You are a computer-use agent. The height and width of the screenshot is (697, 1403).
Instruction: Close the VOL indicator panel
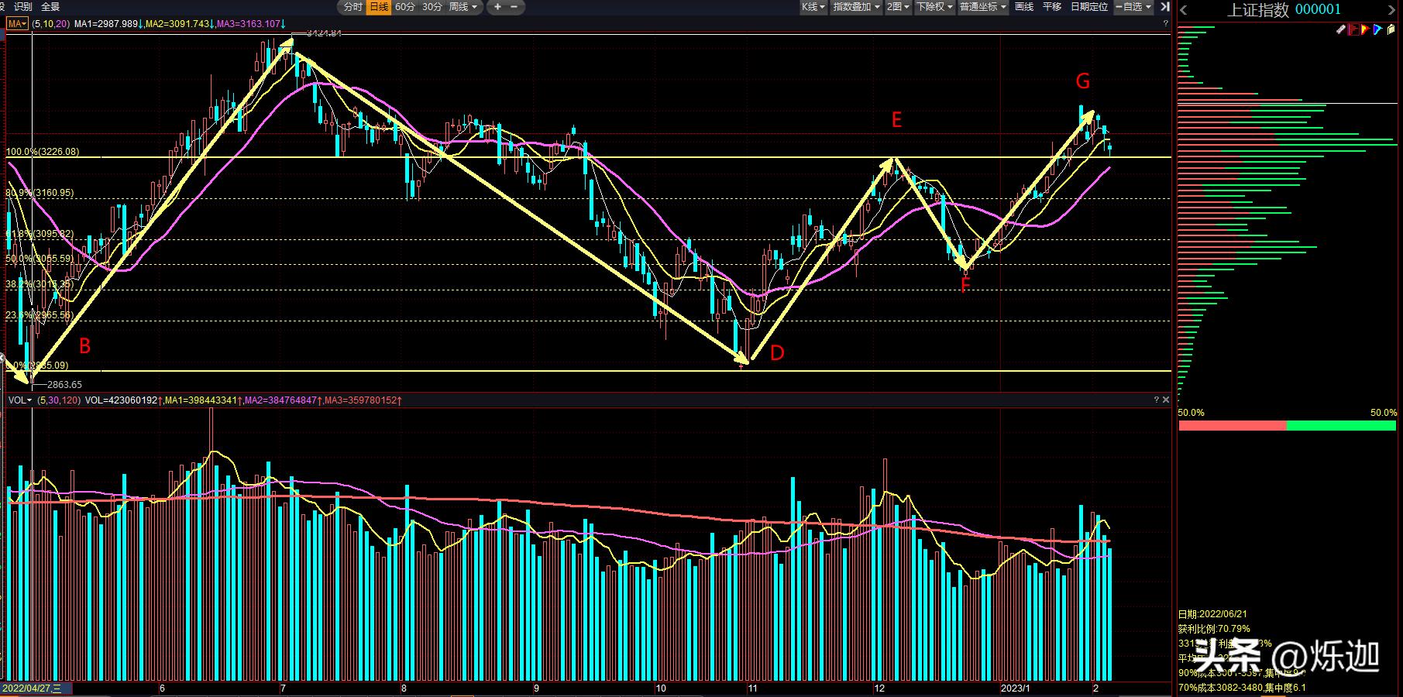pyautogui.click(x=1165, y=400)
